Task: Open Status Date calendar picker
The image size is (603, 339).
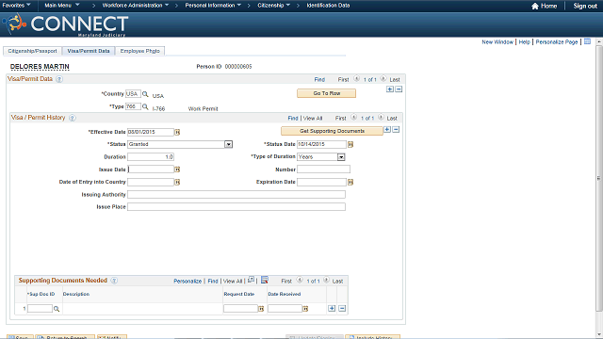Action: (350, 144)
